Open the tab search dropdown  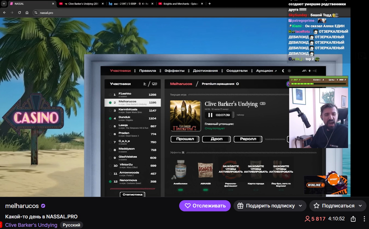pyautogui.click(x=4, y=4)
